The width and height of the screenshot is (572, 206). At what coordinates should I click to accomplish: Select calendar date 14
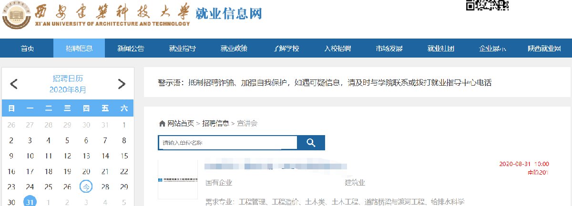pyautogui.click(x=105, y=156)
